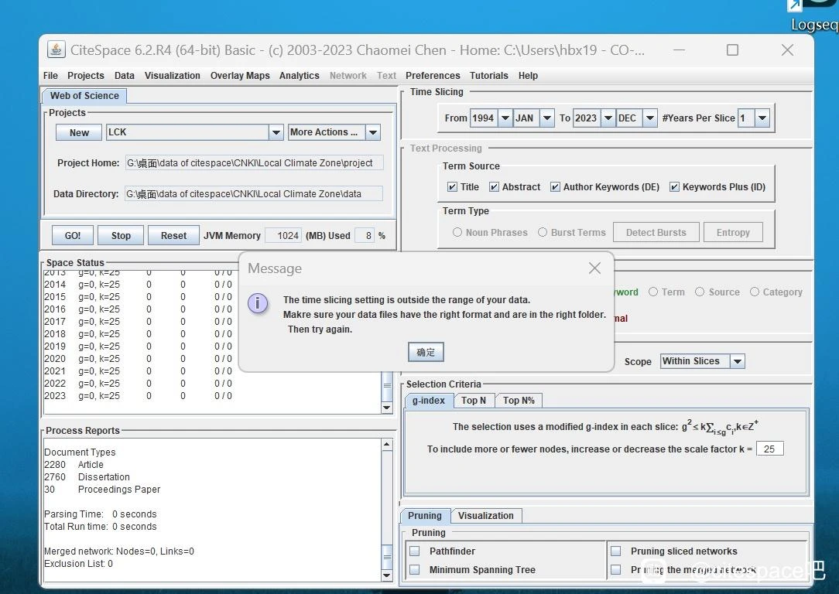
Task: Click the Project Home path field
Action: click(x=254, y=162)
